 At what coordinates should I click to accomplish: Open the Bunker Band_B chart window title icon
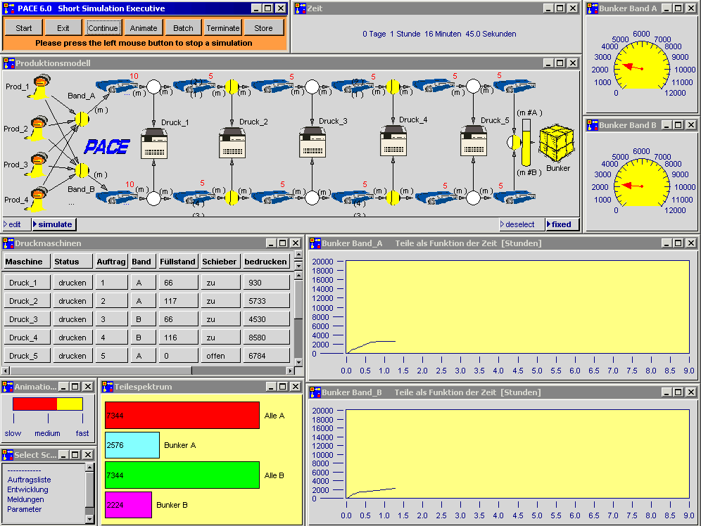point(315,392)
